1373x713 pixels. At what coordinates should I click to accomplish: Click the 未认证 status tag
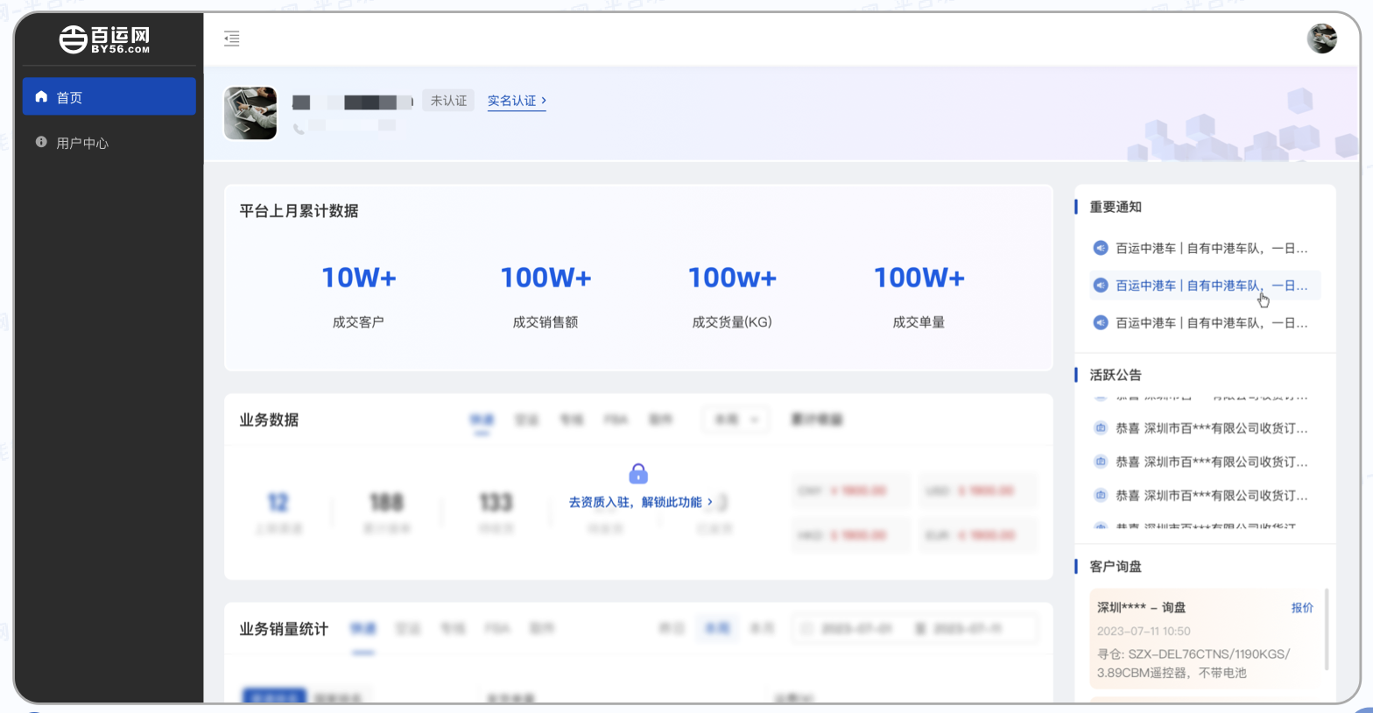448,101
